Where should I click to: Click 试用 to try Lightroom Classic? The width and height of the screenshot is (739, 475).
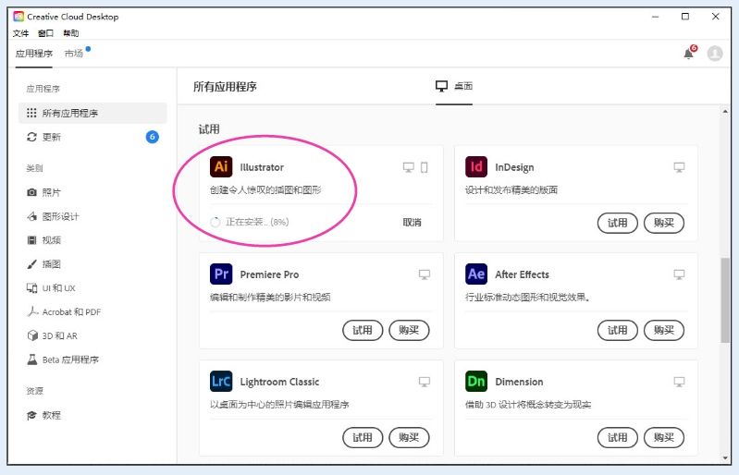pos(363,437)
